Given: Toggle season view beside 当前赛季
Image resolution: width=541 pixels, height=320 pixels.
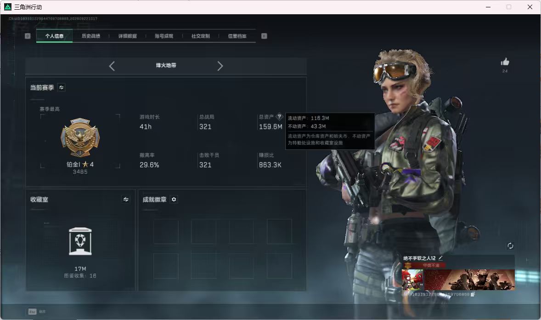Looking at the screenshot, I should (62, 87).
